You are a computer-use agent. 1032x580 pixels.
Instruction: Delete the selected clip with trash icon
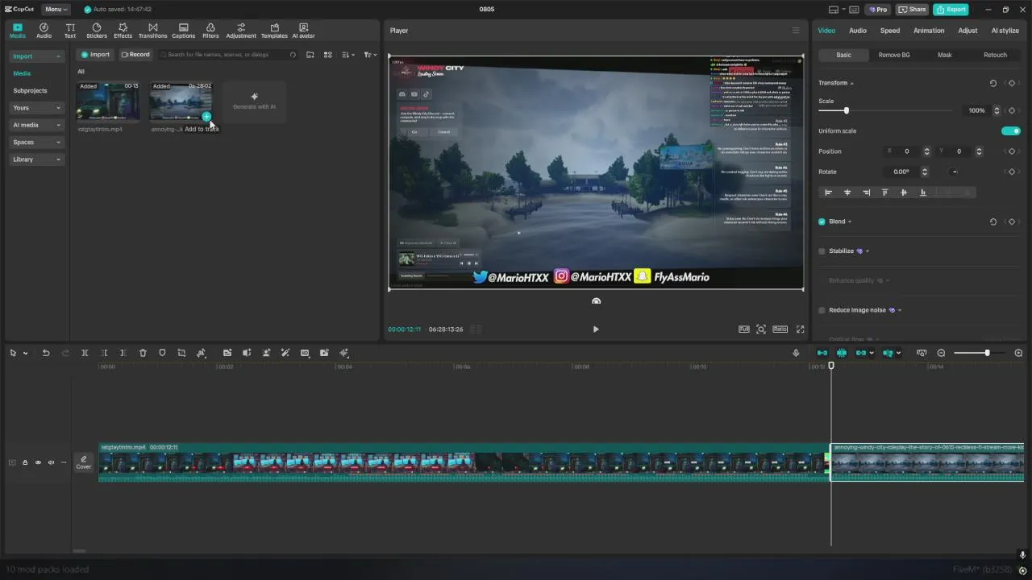pyautogui.click(x=143, y=353)
